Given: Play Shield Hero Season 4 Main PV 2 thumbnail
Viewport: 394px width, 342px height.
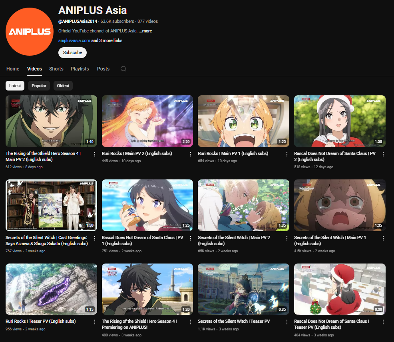Looking at the screenshot, I should [x=51, y=121].
